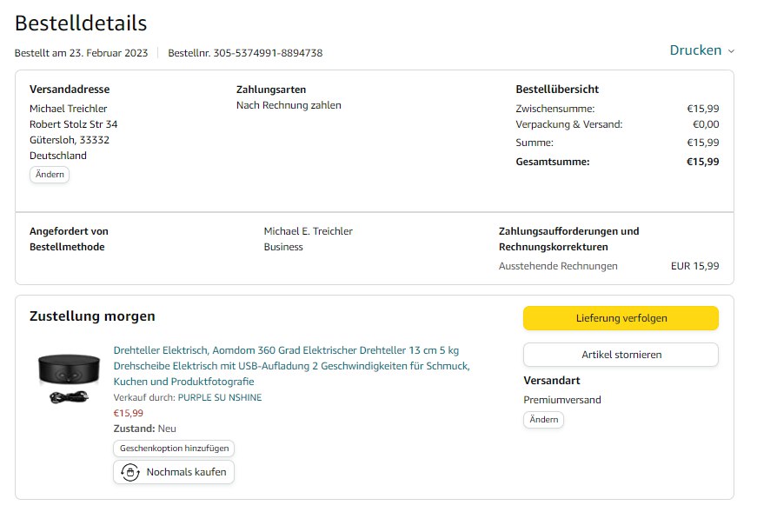Image resolution: width=777 pixels, height=512 pixels.
Task: Click the bold Gesamtsumme amount
Action: pyautogui.click(x=702, y=162)
